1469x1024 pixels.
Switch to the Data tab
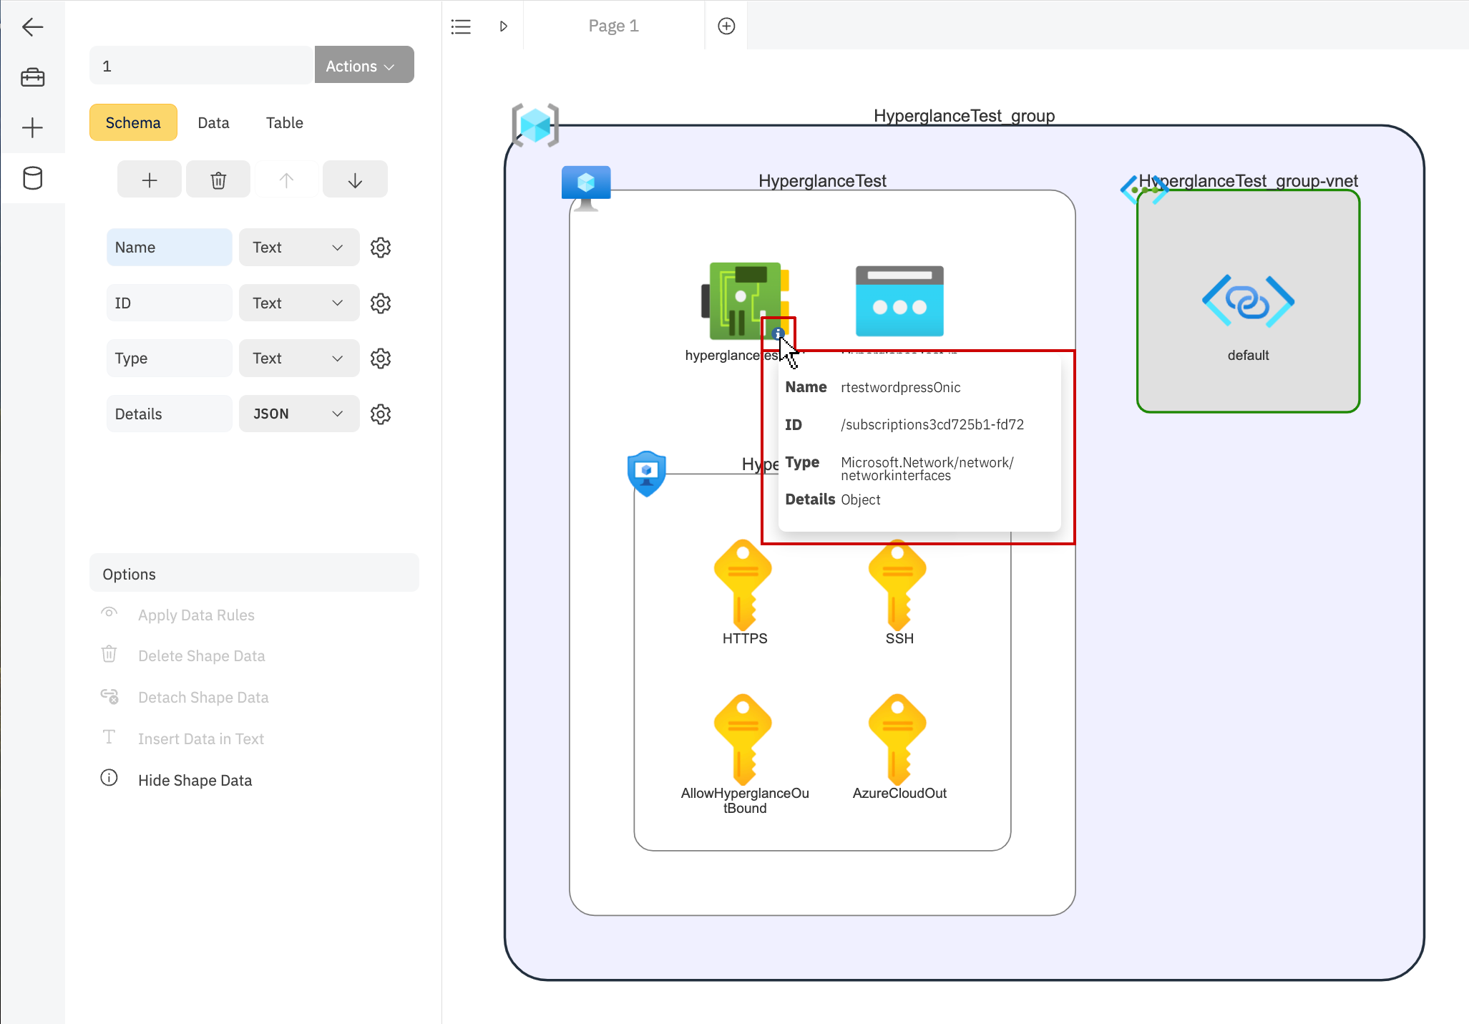tap(213, 122)
